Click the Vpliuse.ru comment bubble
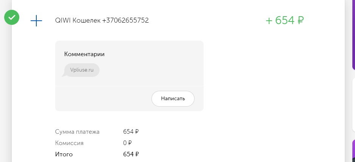The width and height of the screenshot is (355, 162). pyautogui.click(x=82, y=70)
